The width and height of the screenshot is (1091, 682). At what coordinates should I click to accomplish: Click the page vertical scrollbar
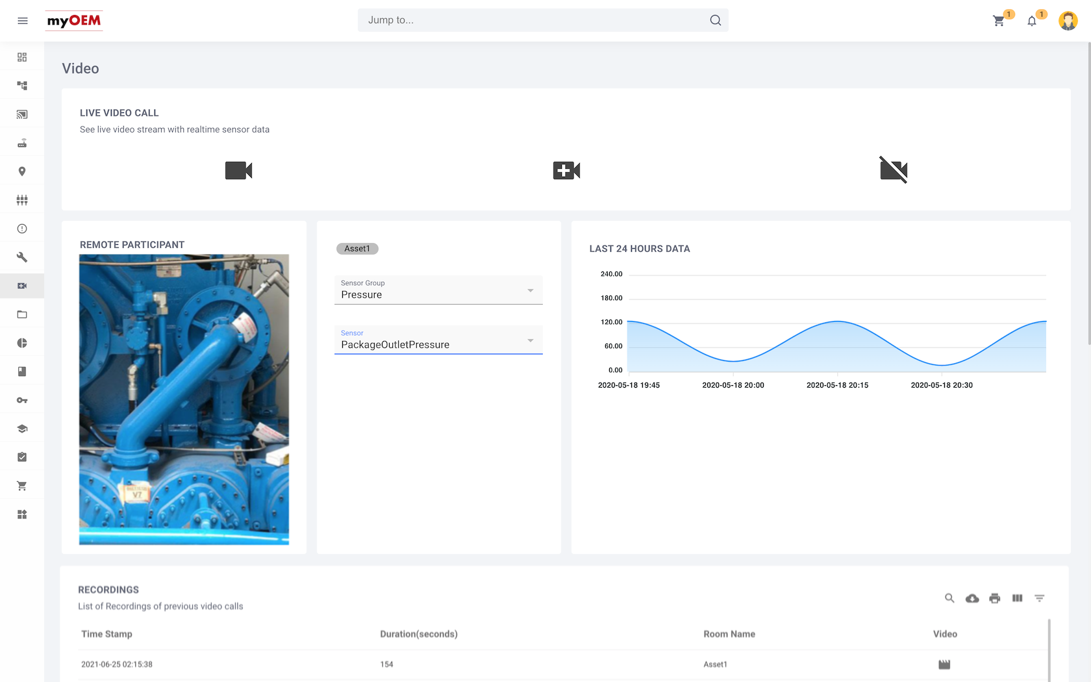coord(1088,195)
